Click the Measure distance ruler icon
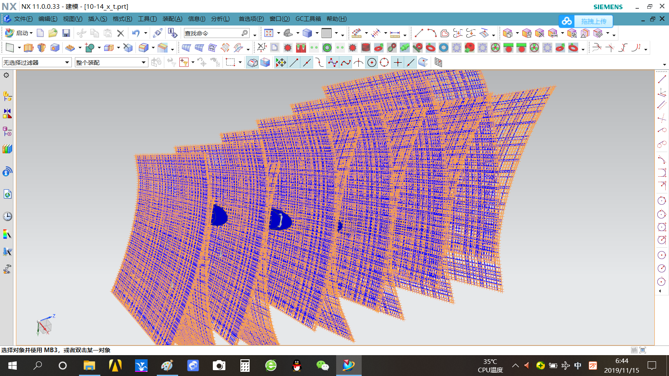This screenshot has height=376, width=669. pyautogui.click(x=395, y=33)
